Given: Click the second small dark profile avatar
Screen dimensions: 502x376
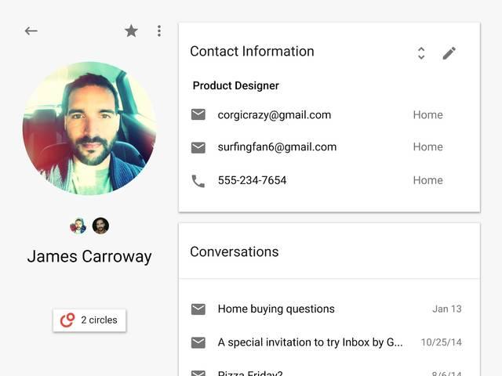Looking at the screenshot, I should 100,226.
